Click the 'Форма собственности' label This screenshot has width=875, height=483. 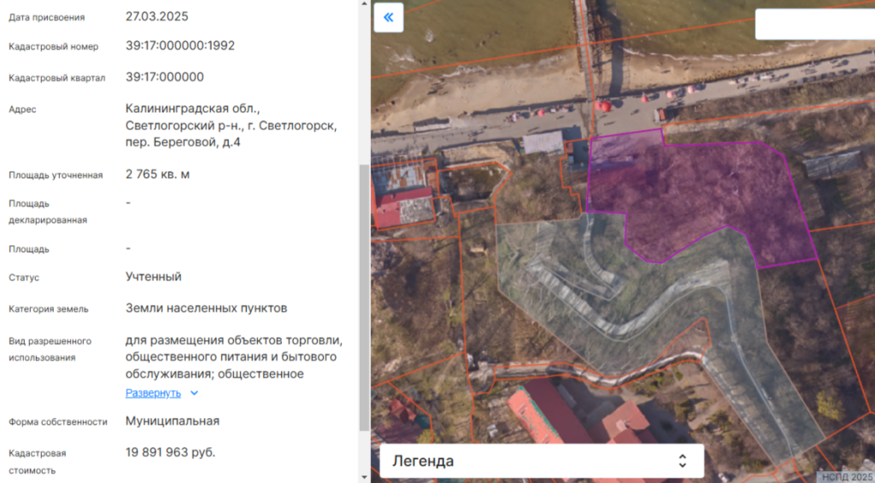(58, 422)
